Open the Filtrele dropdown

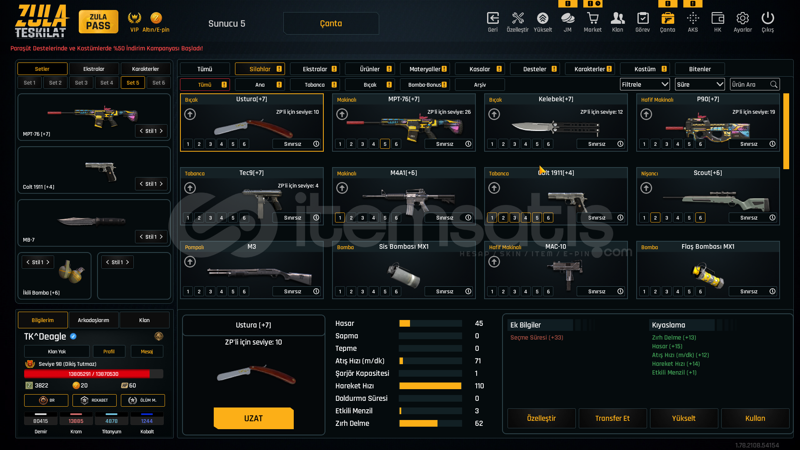pyautogui.click(x=645, y=84)
